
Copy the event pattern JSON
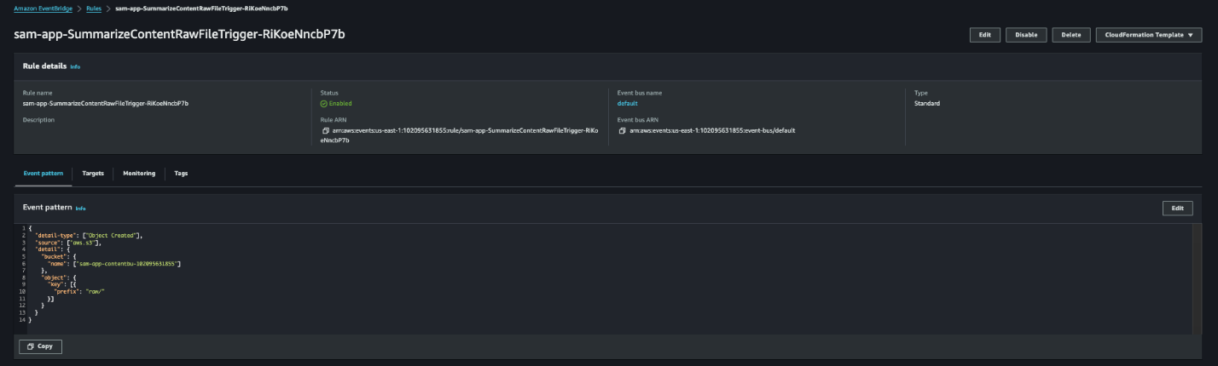pos(40,346)
